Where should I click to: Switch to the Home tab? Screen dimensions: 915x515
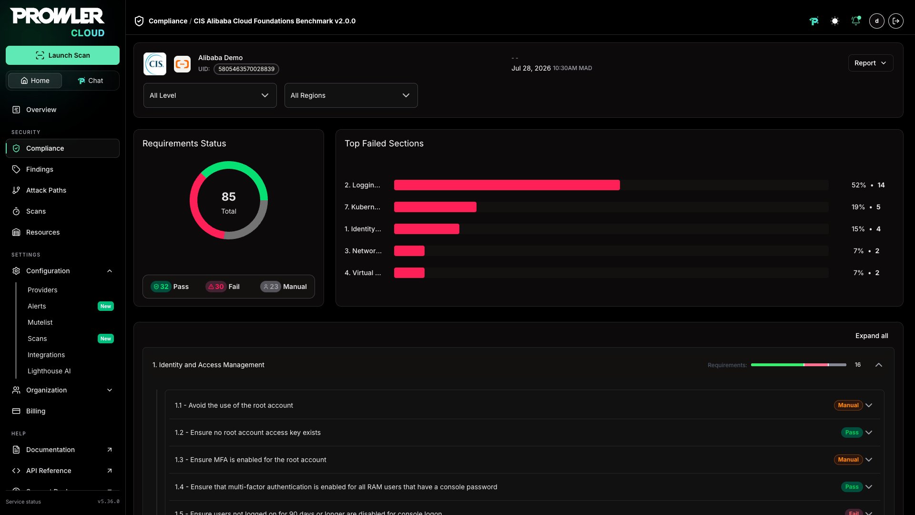(x=35, y=81)
